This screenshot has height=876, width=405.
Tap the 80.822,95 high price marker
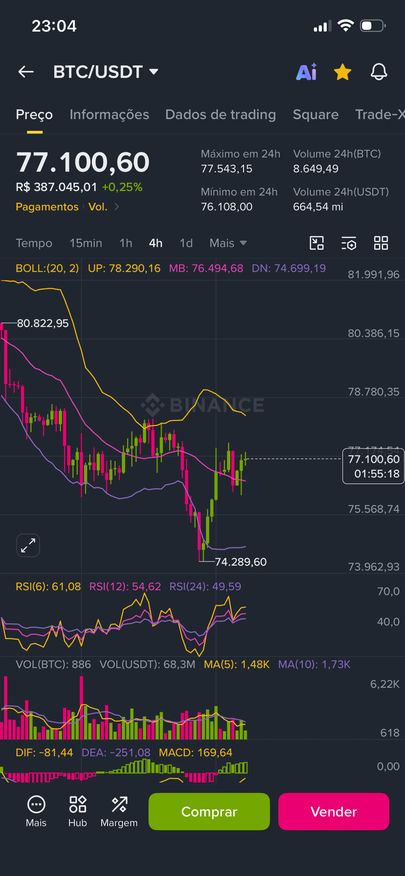[x=43, y=323]
